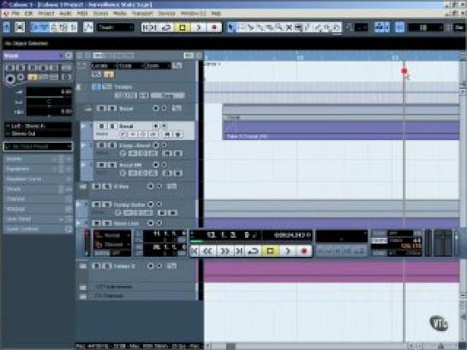Open the Left Stereo In input routing

(x=38, y=126)
